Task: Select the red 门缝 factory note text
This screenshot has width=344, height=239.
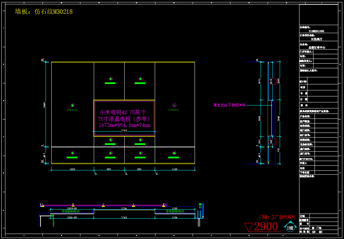Action: click(277, 217)
